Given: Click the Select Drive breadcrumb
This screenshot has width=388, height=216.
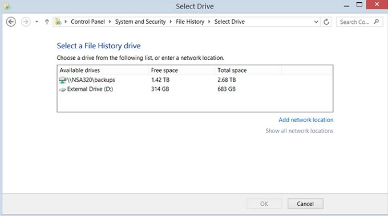Looking at the screenshot, I should click(229, 22).
